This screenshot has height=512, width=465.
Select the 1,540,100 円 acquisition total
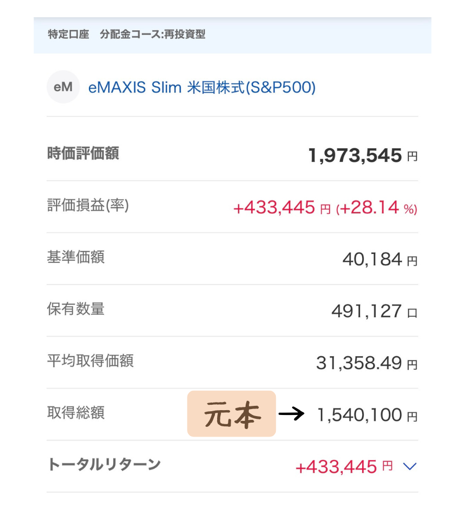tap(366, 415)
